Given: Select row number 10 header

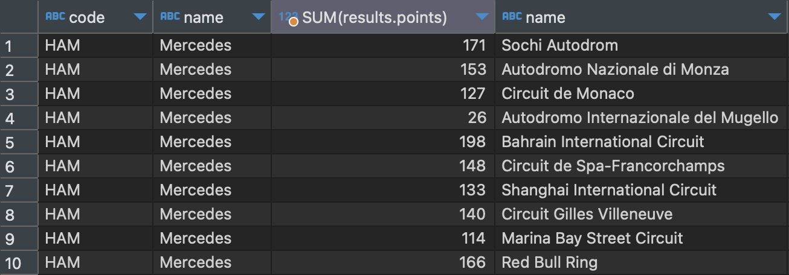Looking at the screenshot, I should click(x=19, y=262).
